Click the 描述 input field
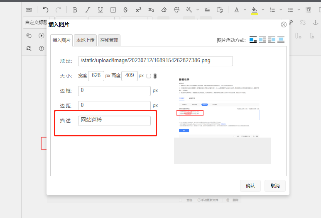321x218 pixels. point(114,121)
